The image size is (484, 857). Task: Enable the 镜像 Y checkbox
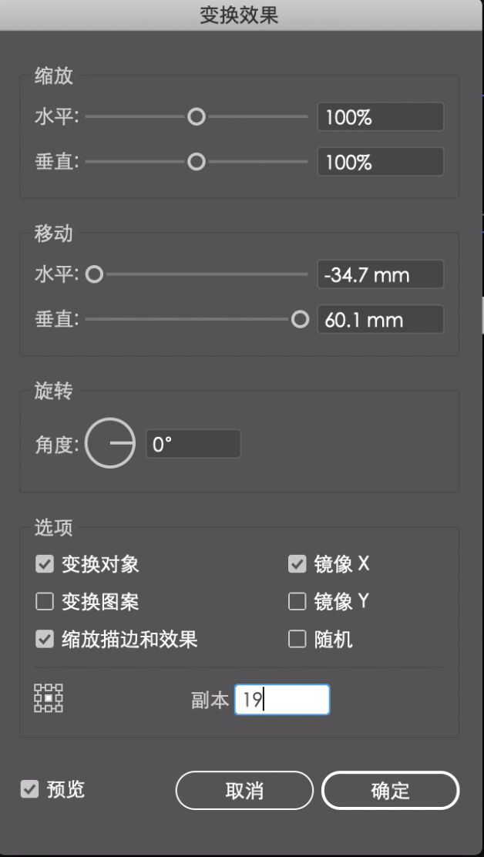(297, 602)
